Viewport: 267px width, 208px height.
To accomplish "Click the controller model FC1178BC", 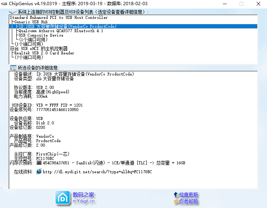I will pyautogui.click(x=45, y=158).
